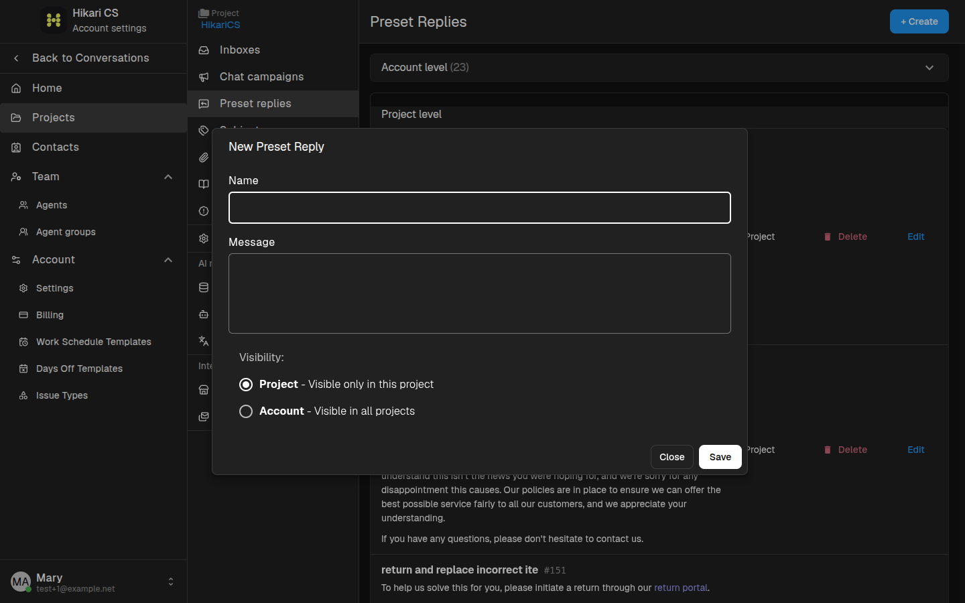Collapse the Team section chevron
This screenshot has width=965, height=603.
coord(168,177)
